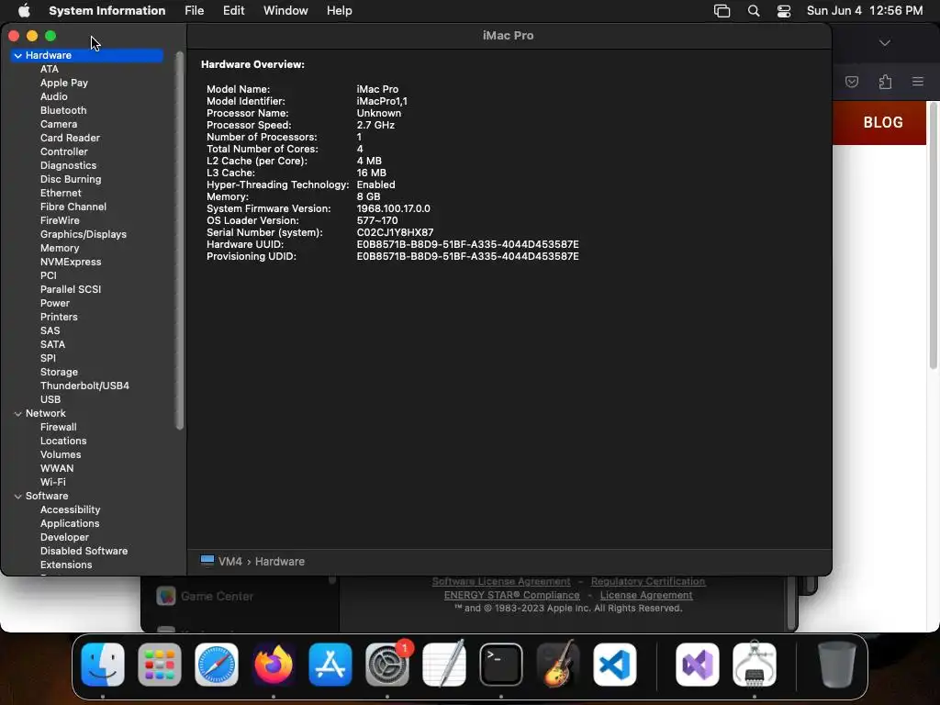This screenshot has height=705, width=940.
Task: Click the Game Center icon behind window
Action: coord(166,596)
